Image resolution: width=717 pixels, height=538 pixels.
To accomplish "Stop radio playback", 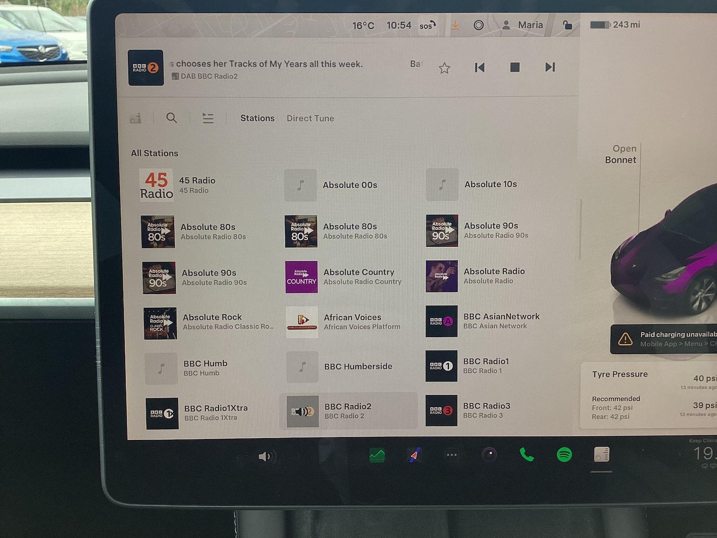I will click(515, 67).
